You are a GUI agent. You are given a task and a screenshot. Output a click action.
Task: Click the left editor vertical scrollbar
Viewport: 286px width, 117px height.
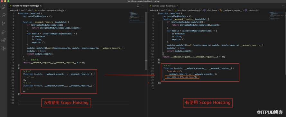click(146, 41)
